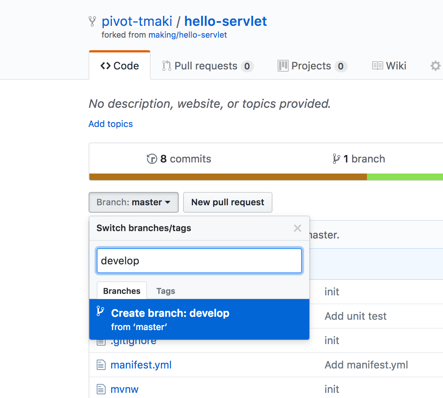This screenshot has height=398, width=443.
Task: Click the Wiki book icon
Action: (377, 66)
